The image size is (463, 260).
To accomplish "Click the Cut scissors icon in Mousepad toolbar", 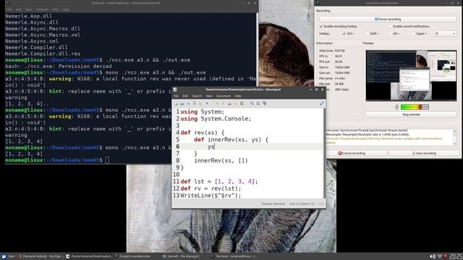I will tap(229, 103).
